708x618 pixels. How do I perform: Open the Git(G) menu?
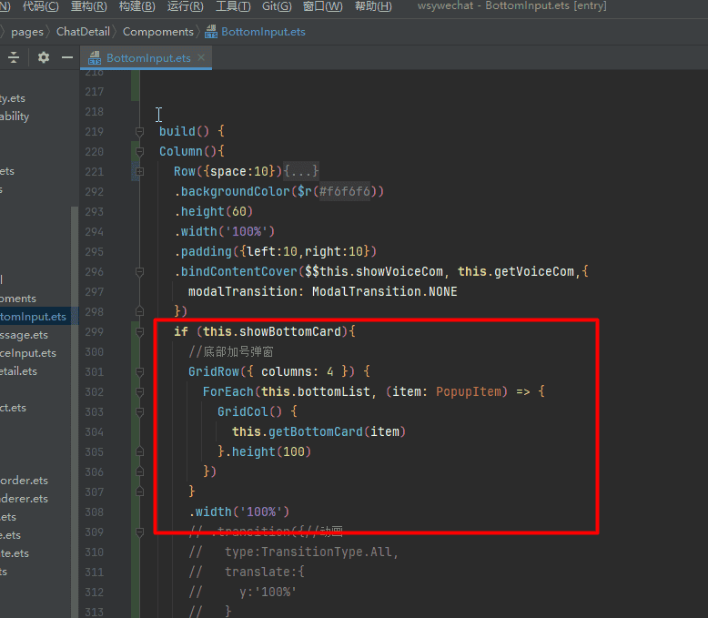coord(276,6)
